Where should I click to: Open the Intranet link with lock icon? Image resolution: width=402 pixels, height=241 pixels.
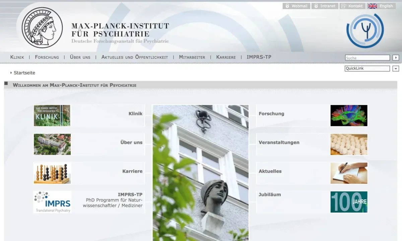(x=324, y=6)
